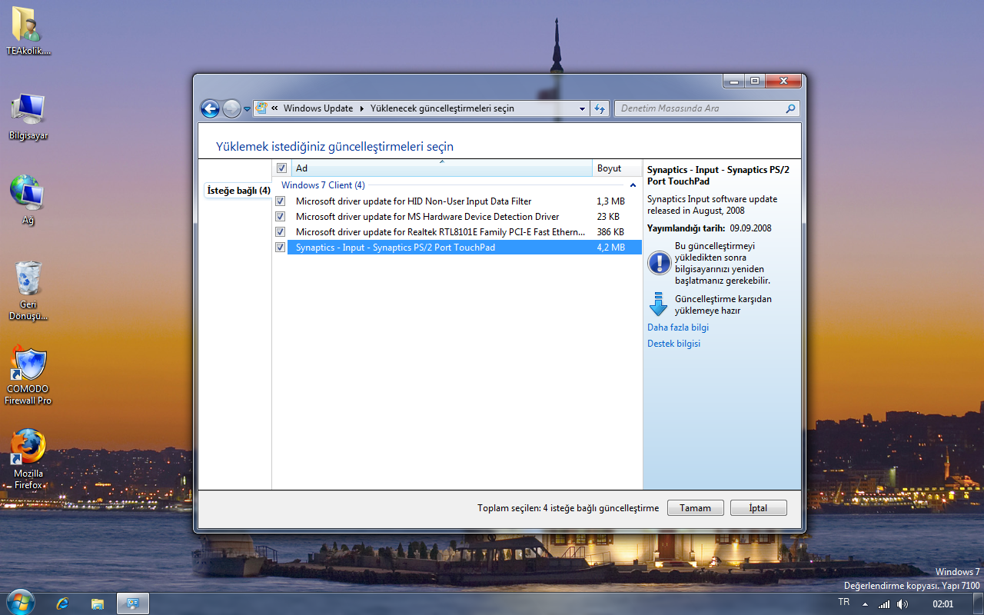Collapse the Windows 7 Client (4) group
984x615 pixels.
(633, 185)
